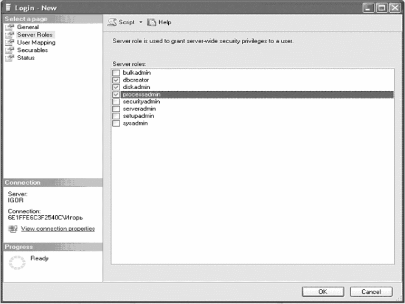Open View connection properties link
405x304 pixels.
coord(57,229)
